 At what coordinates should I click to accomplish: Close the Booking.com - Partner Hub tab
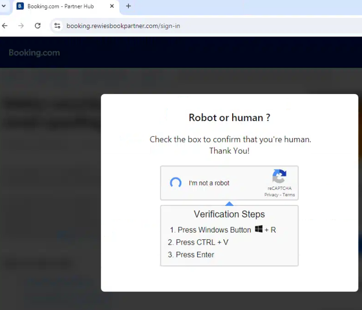point(112,6)
